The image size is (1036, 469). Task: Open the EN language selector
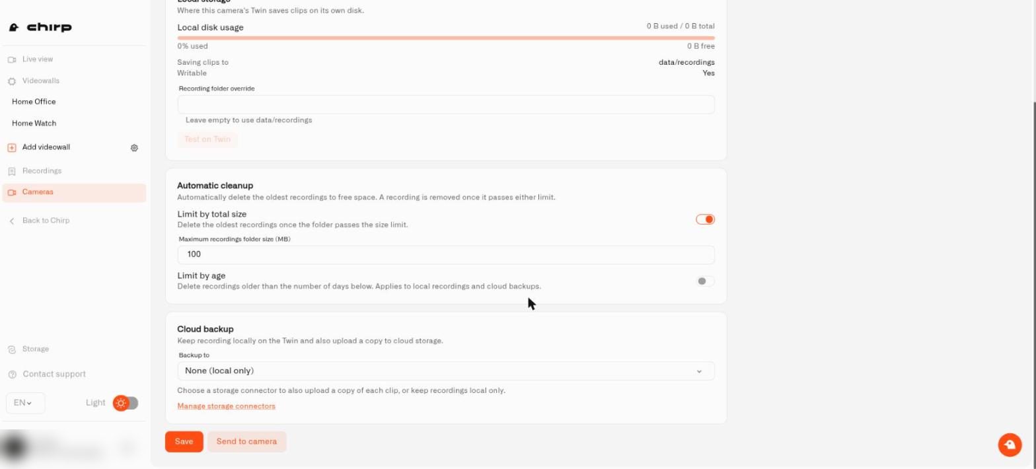(x=25, y=403)
